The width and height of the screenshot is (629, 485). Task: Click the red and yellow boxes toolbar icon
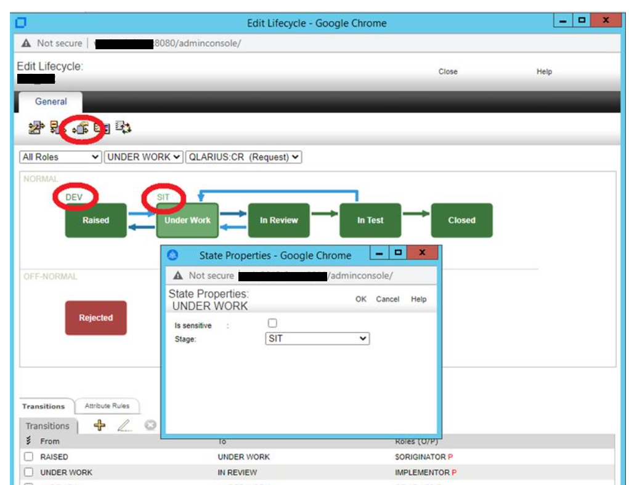click(x=57, y=128)
